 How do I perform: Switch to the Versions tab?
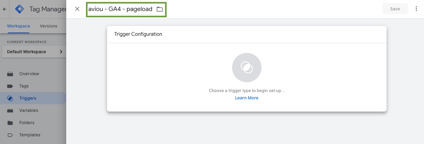(x=48, y=26)
